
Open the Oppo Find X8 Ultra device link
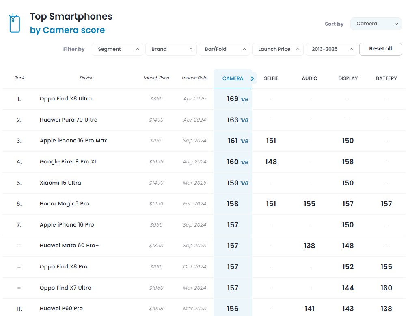click(x=66, y=98)
